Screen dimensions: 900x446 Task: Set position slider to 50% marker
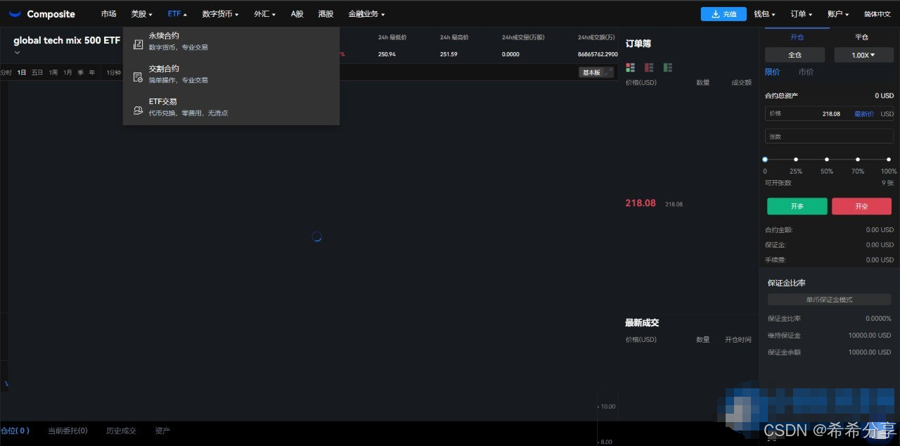point(827,160)
